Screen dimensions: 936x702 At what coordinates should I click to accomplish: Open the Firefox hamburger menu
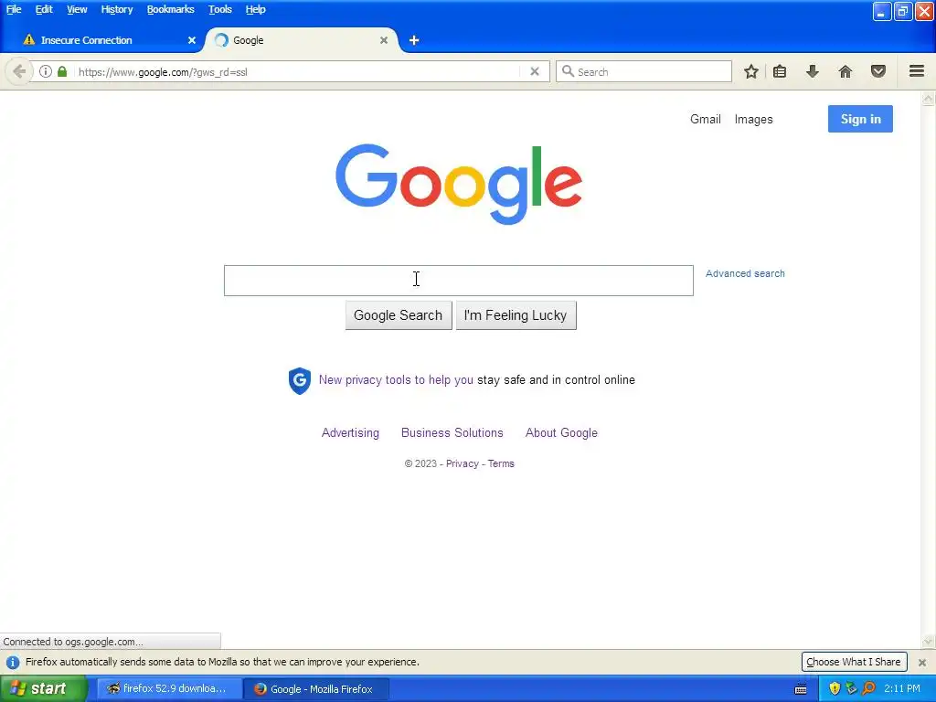(x=917, y=71)
